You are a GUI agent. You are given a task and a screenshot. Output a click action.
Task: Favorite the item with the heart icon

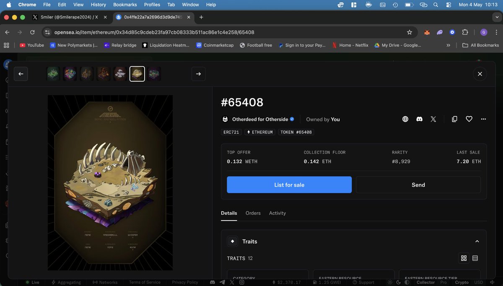pyautogui.click(x=469, y=119)
